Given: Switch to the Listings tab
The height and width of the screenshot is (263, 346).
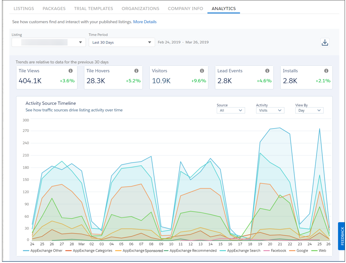Looking at the screenshot, I should pos(24,9).
